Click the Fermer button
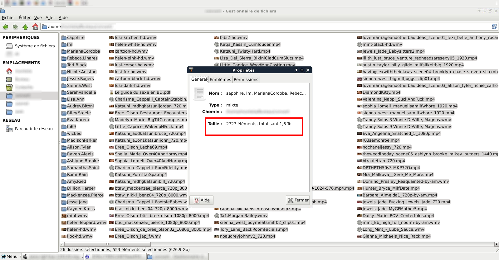The width and height of the screenshot is (499, 260). (x=298, y=200)
